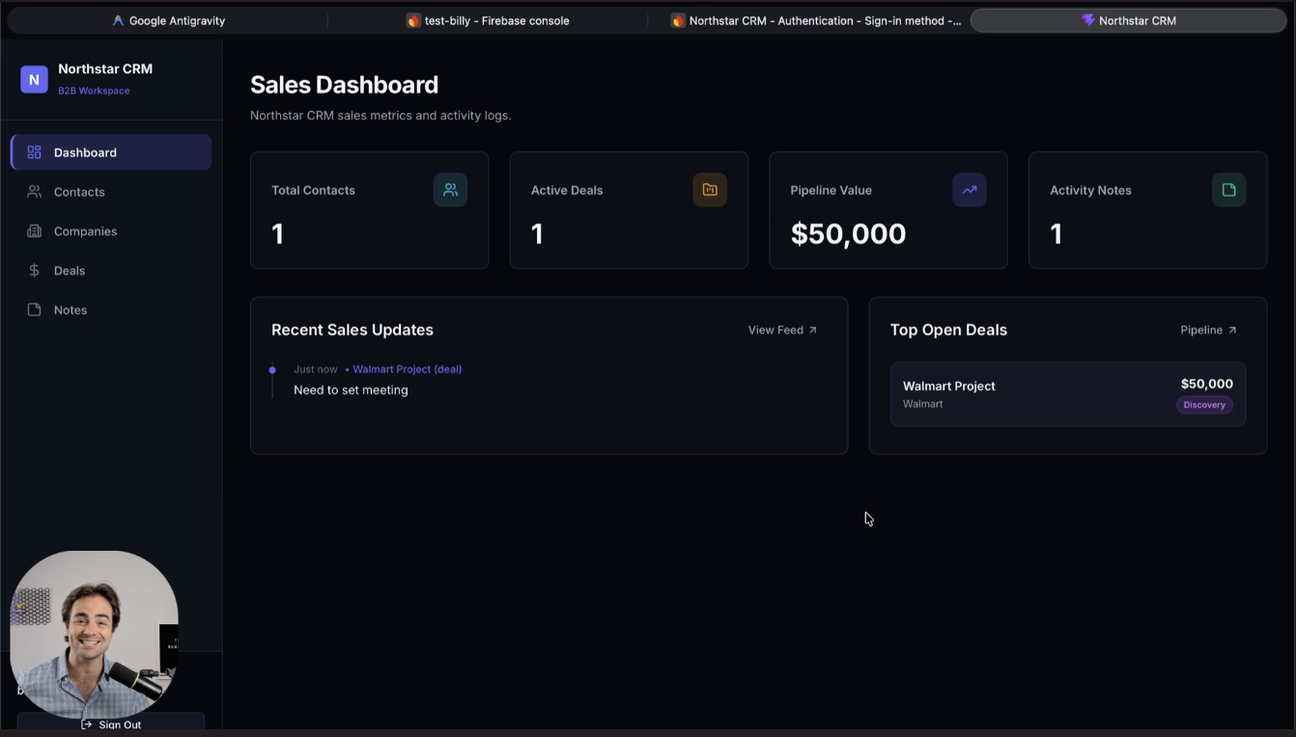Switch to Authentication Sign-in method tab
This screenshot has width=1296, height=737.
click(x=816, y=20)
